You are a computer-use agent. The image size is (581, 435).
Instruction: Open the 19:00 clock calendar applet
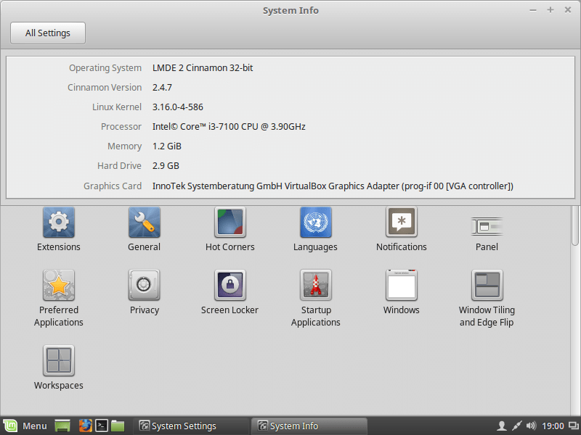pos(553,426)
